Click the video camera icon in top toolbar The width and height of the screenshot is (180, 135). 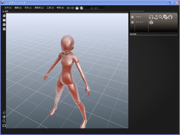pyautogui.click(x=81, y=8)
